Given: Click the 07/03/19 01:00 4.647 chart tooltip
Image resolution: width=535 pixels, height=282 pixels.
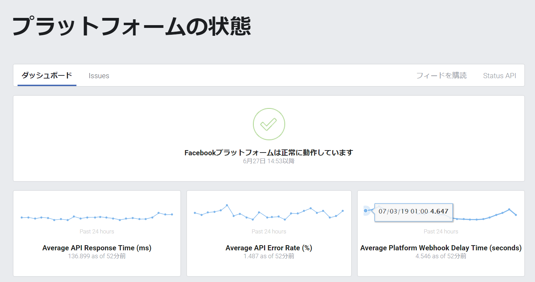Looking at the screenshot, I should click(x=413, y=212).
